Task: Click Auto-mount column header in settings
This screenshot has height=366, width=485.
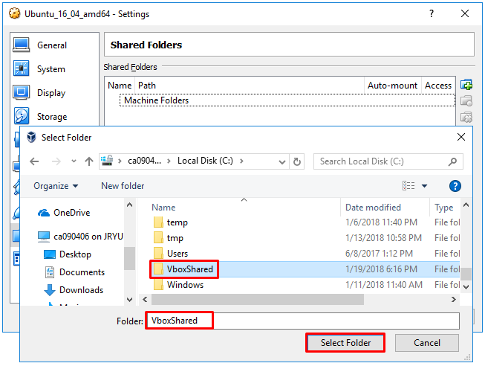Action: point(392,86)
